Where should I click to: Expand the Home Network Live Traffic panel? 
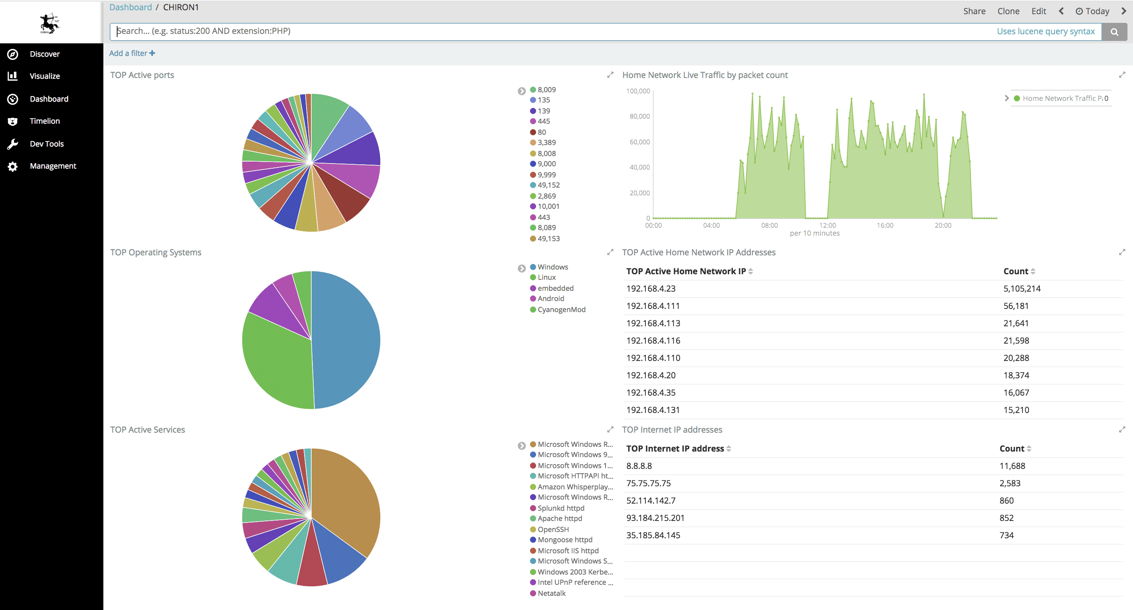(x=1122, y=75)
